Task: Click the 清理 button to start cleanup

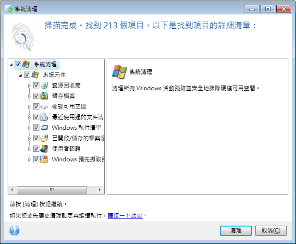Action: coord(236,231)
